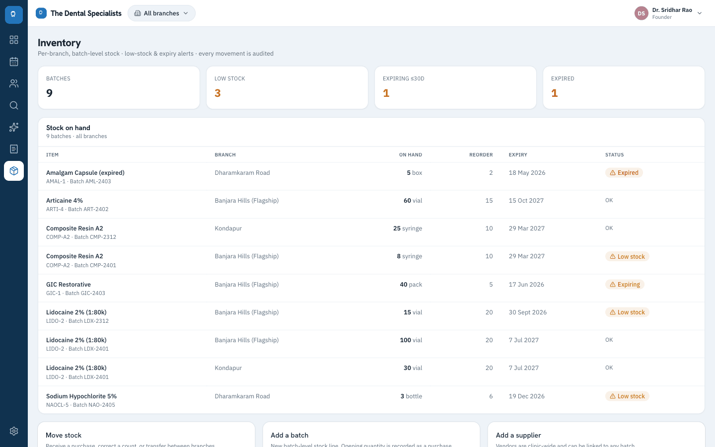Click '60 vial' on-hand quantity

[x=413, y=201]
